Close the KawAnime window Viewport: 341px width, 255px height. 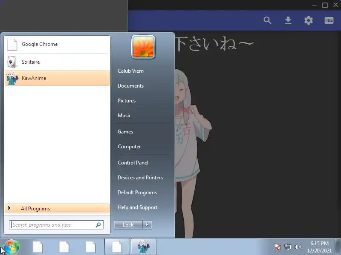[336, 5]
